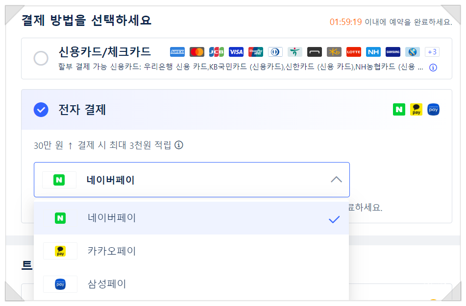
Task: Click the checked 전자 결제 radio button
Action: point(41,109)
